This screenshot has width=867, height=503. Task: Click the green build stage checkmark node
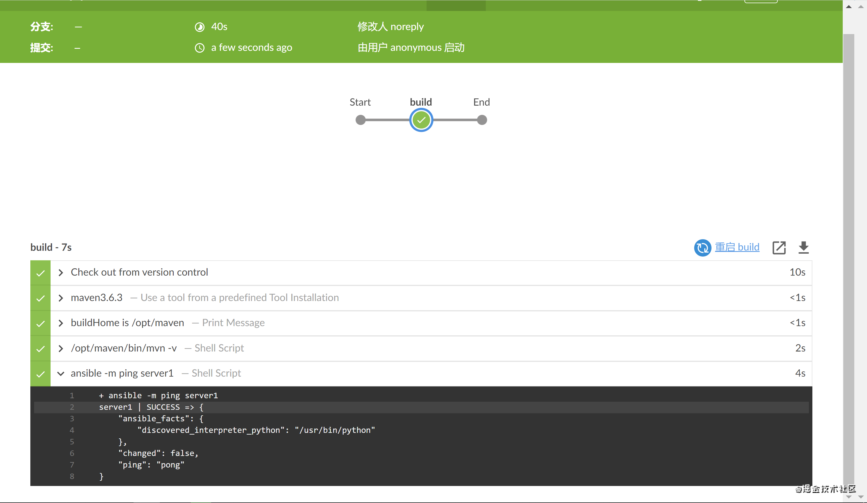(421, 120)
